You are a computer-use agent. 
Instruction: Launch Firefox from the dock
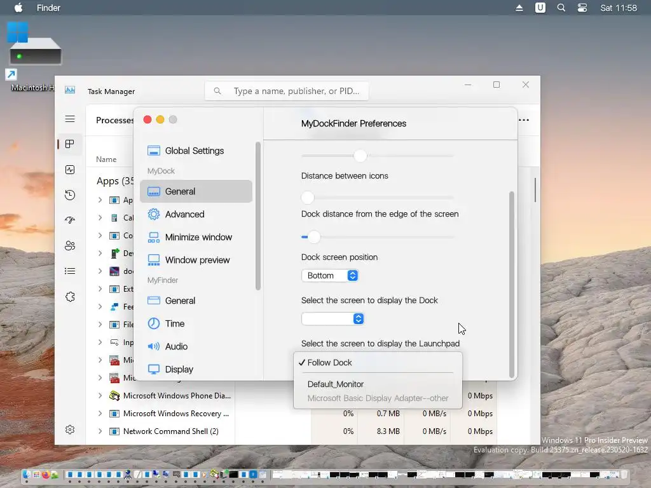45,474
